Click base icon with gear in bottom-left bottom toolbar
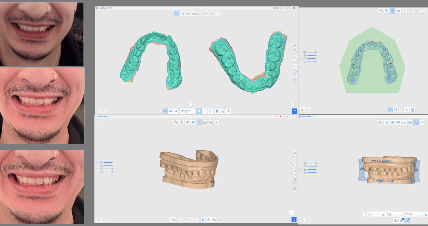This screenshot has height=226, width=428. pyautogui.click(x=213, y=219)
